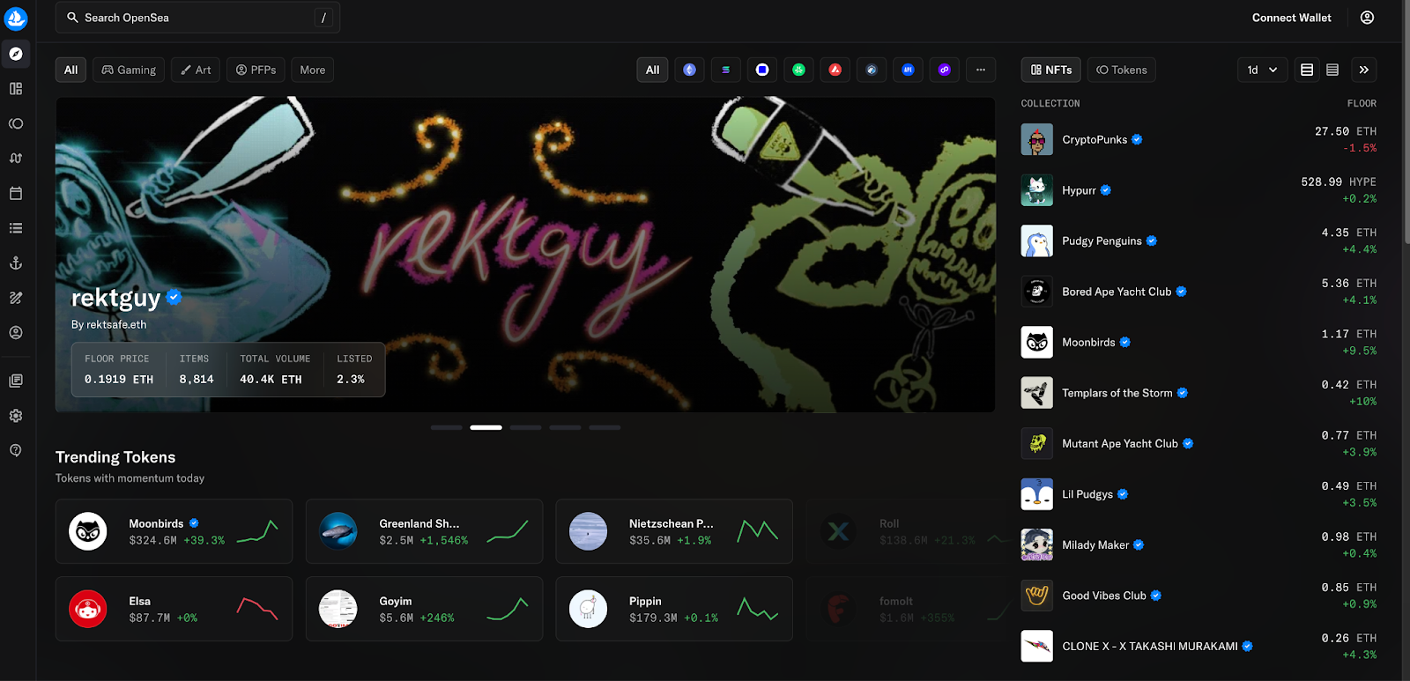Filter by Ethereum chain icon

(689, 70)
